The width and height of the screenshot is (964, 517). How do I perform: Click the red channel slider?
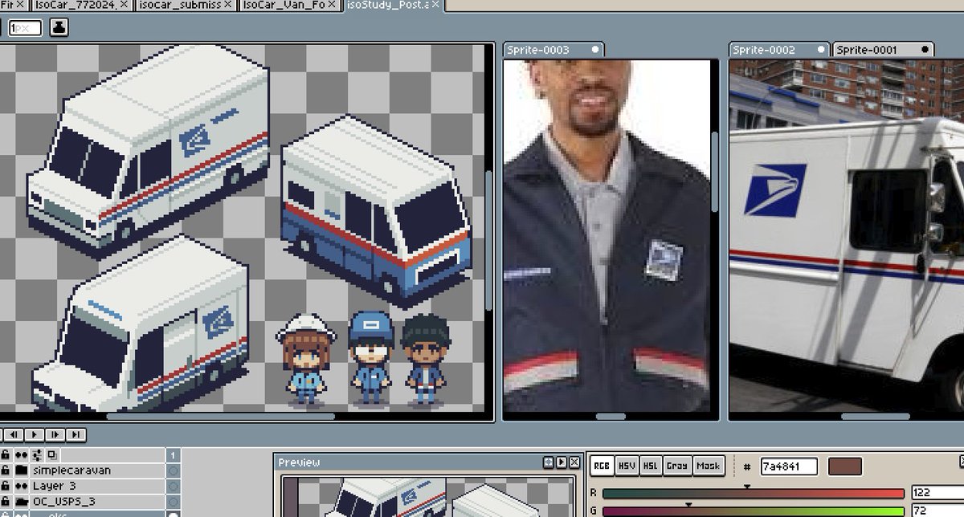tap(754, 493)
